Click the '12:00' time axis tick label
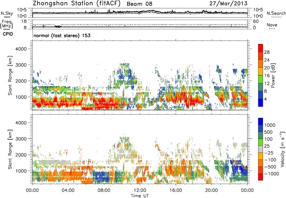Viewport: 286px width, 198px height. (140, 190)
